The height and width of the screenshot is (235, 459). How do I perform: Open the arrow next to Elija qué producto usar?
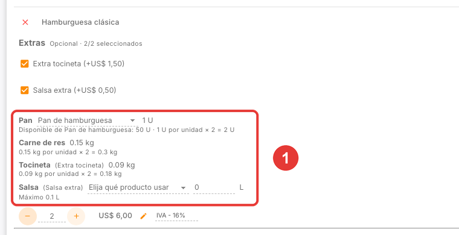coord(183,188)
